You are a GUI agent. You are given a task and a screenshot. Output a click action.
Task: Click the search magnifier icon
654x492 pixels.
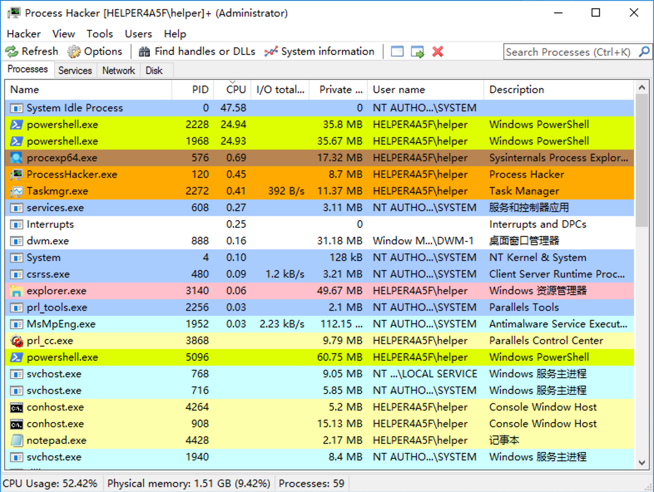point(644,52)
